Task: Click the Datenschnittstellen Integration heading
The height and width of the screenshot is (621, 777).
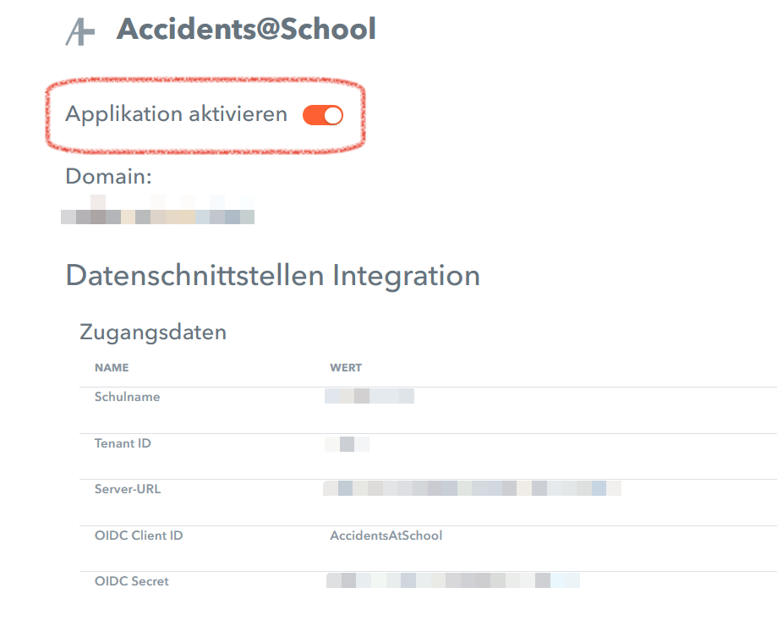Action: 272,275
